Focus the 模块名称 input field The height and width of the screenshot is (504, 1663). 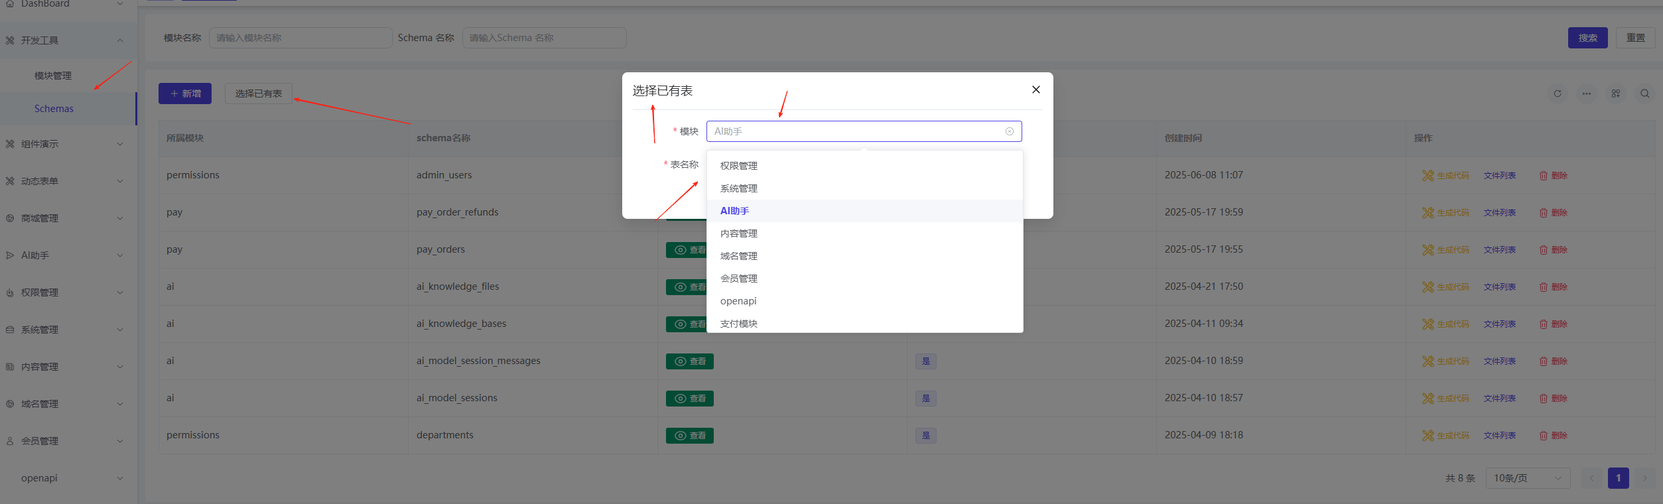pos(300,38)
